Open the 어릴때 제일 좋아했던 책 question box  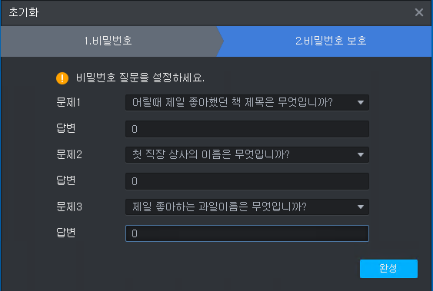click(x=247, y=103)
